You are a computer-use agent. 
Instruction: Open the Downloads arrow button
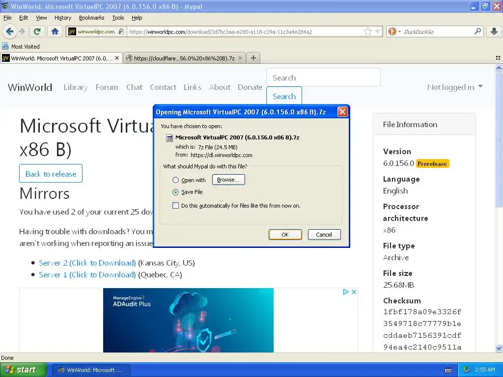(x=494, y=31)
